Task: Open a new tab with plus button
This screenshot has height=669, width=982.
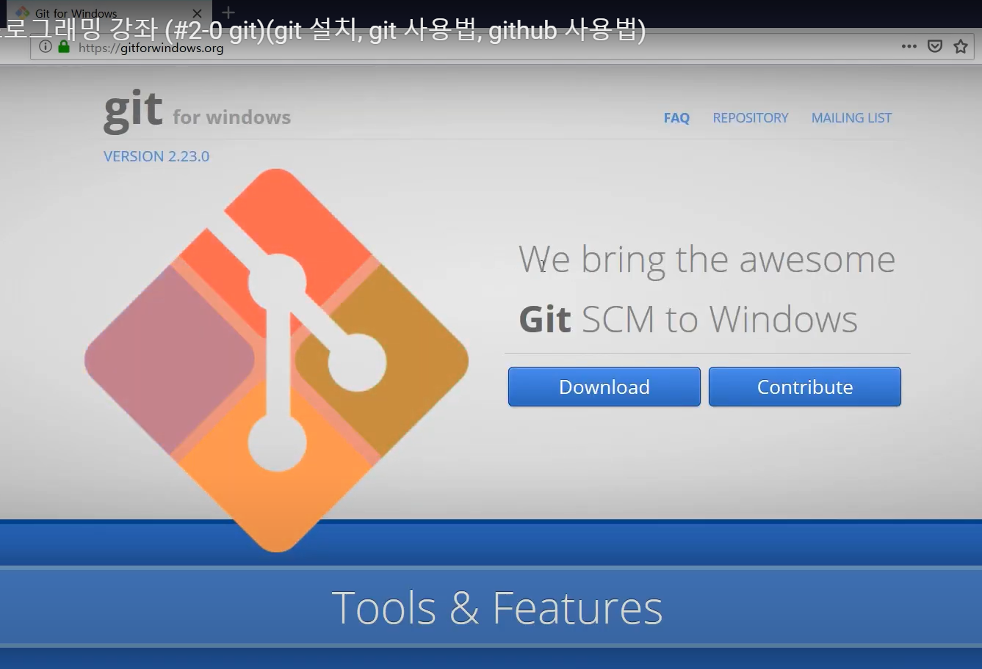Action: click(228, 12)
